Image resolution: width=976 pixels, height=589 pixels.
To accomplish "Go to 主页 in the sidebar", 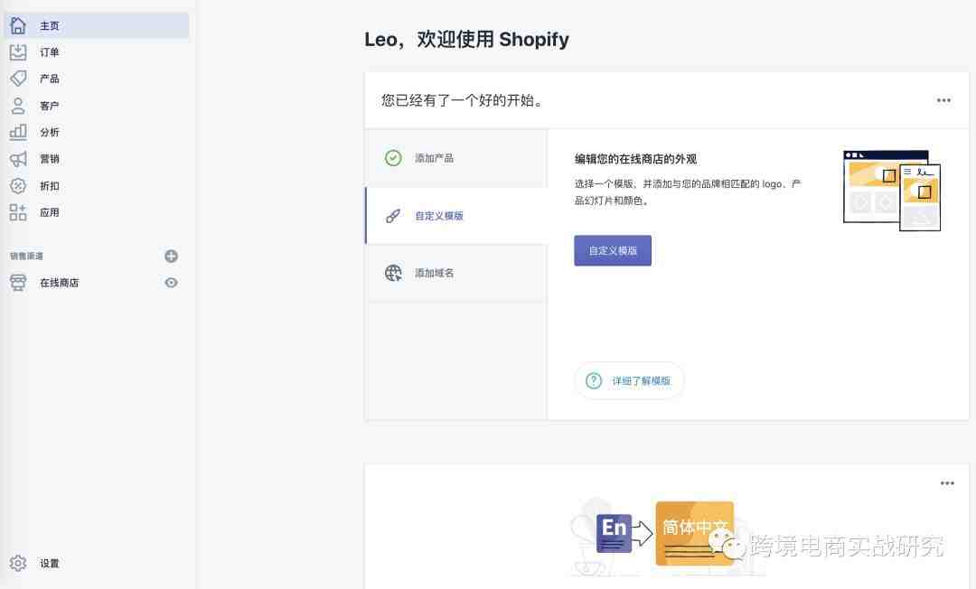I will click(97, 25).
